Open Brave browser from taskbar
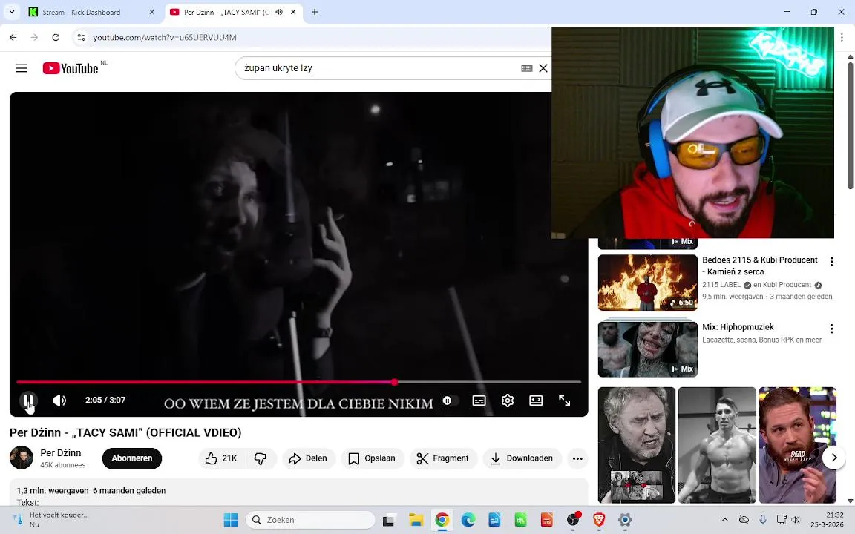This screenshot has height=534, width=855. (599, 520)
